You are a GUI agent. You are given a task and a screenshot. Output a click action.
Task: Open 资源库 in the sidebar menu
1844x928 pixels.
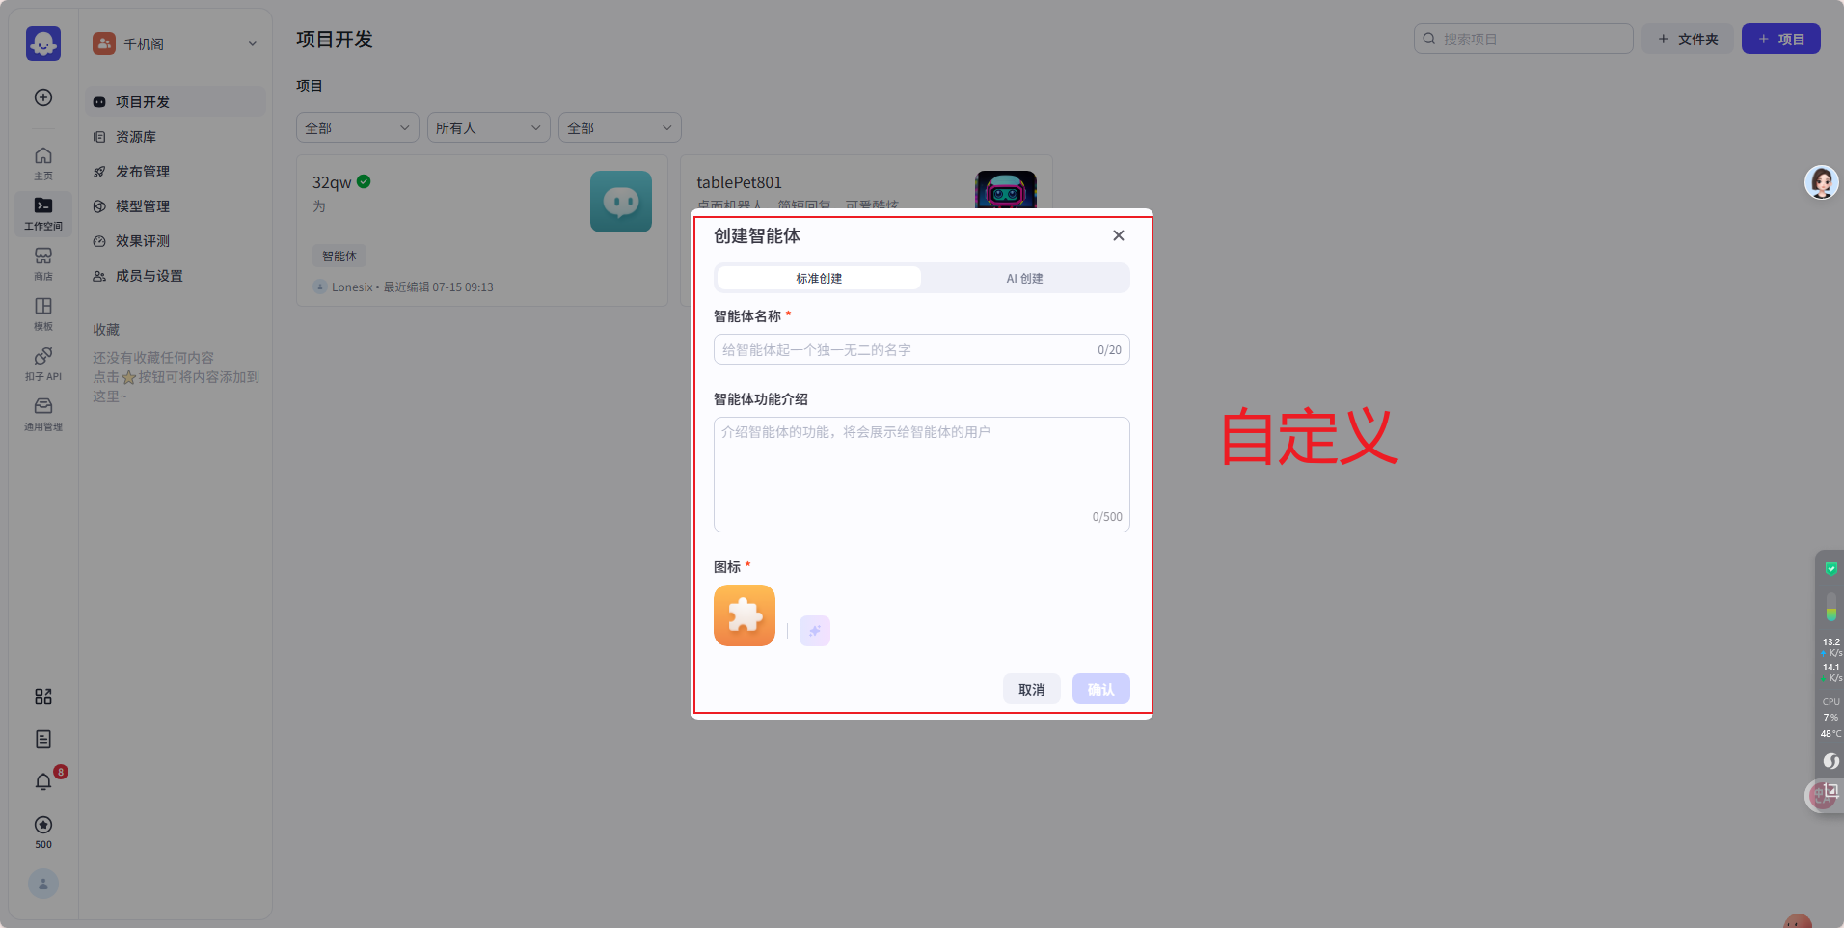[136, 137]
